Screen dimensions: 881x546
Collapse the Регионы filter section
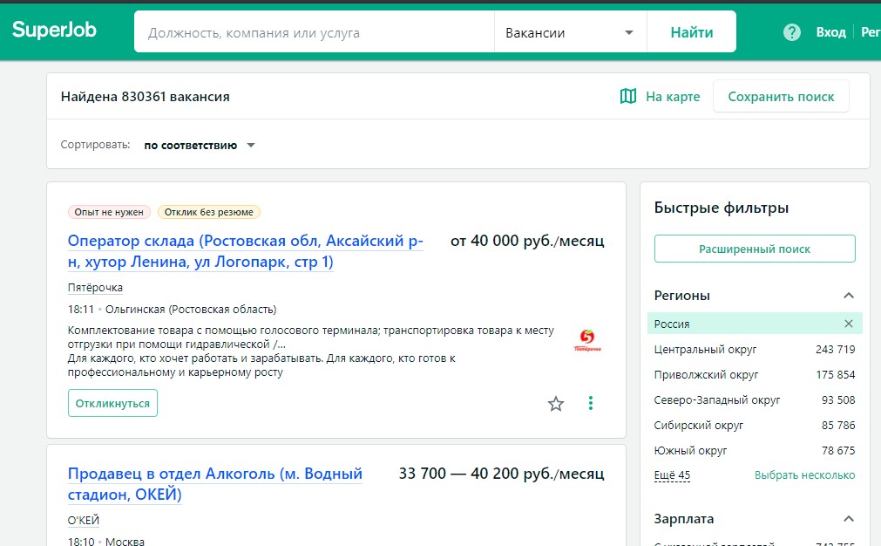point(849,295)
